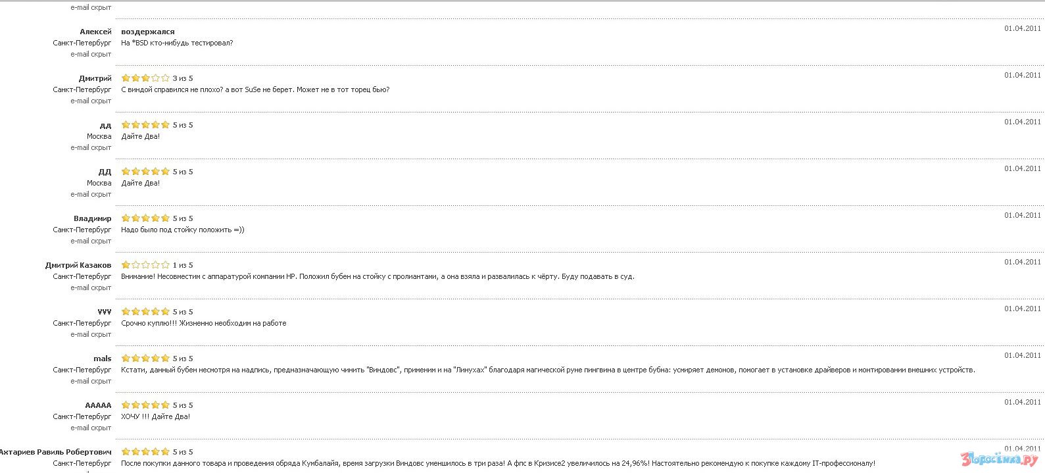
Task: Select the reviewer name Дмитрий Казаков
Action: [x=78, y=265]
